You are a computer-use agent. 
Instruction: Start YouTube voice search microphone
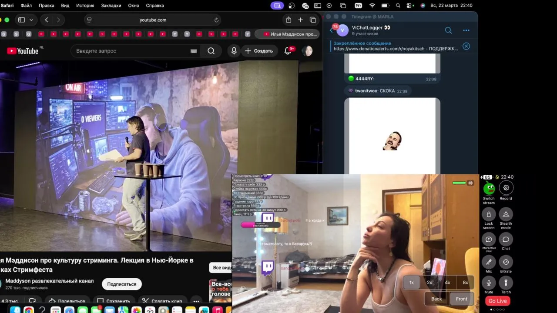[234, 51]
